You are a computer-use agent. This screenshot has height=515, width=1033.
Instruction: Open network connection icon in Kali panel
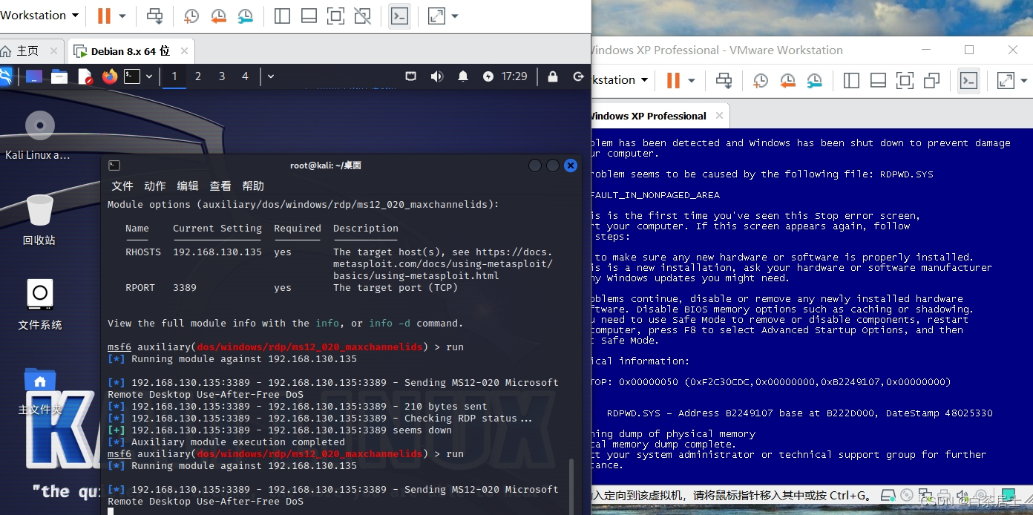(x=410, y=76)
